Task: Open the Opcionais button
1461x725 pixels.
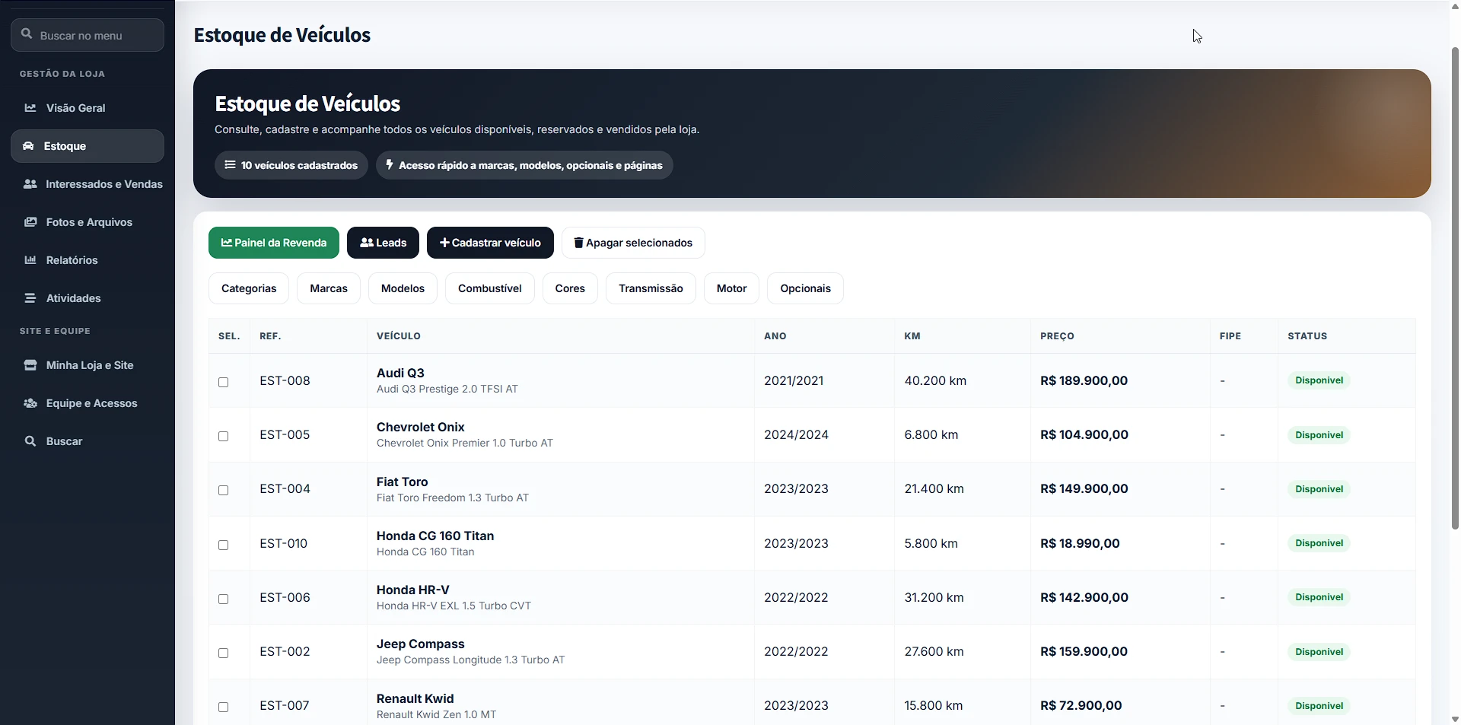Action: 805,288
